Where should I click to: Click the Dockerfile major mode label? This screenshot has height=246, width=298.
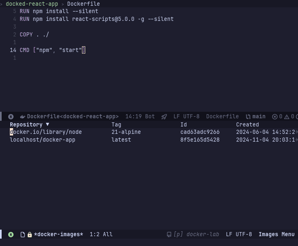222,117
